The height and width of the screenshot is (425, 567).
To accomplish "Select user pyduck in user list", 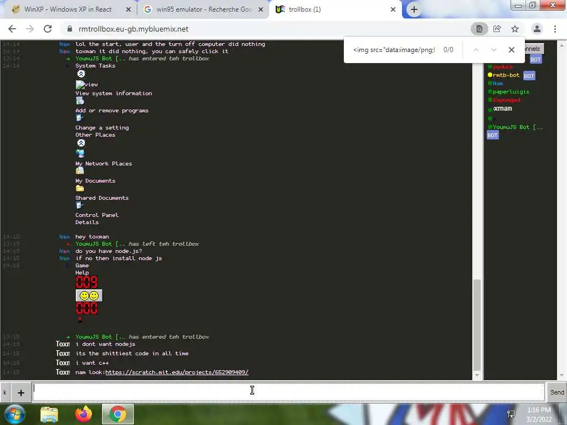I will pyautogui.click(x=503, y=67).
